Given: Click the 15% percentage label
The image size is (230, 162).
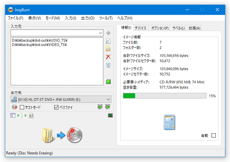Looking at the screenshot, I should (x=212, y=96).
